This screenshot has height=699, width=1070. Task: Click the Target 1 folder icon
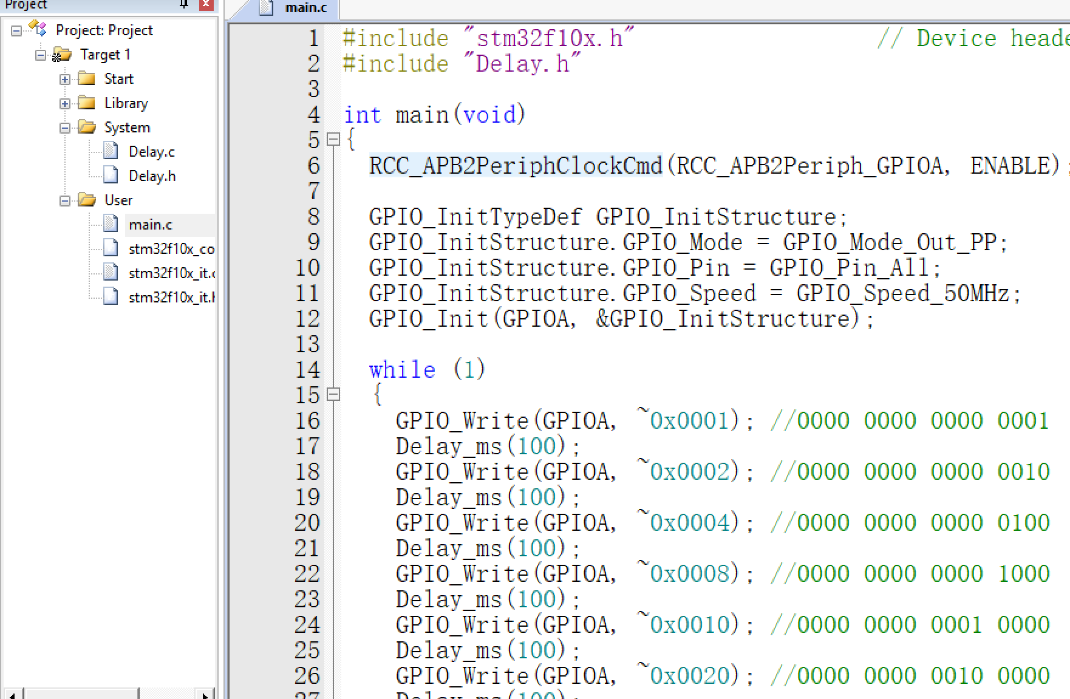(x=61, y=55)
